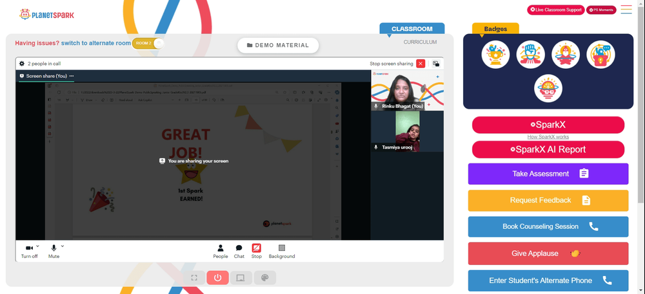Open Background effects
The width and height of the screenshot is (645, 294).
[x=282, y=252]
